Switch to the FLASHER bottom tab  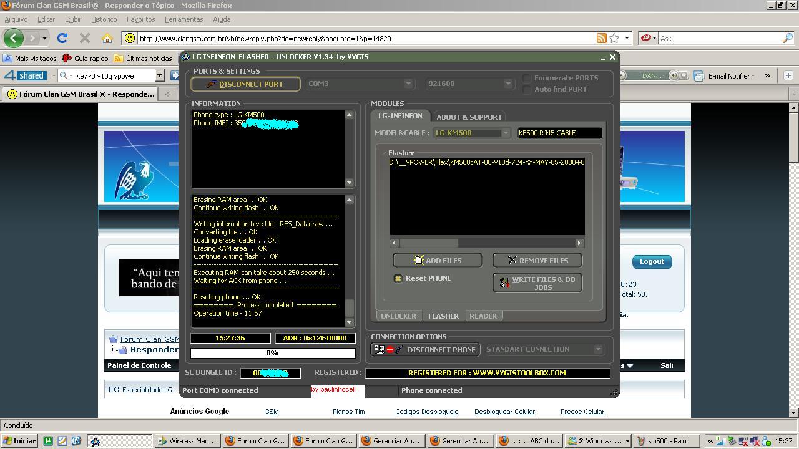coord(443,316)
